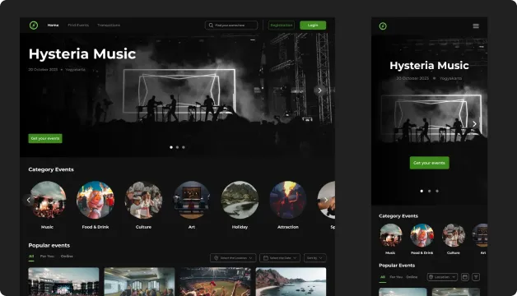Click the Registration button
Viewport: 517px width, 296px height.
(282, 25)
